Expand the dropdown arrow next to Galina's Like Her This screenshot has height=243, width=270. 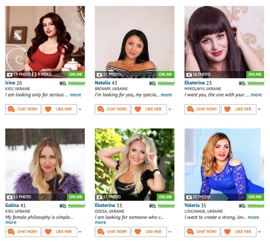point(80,232)
